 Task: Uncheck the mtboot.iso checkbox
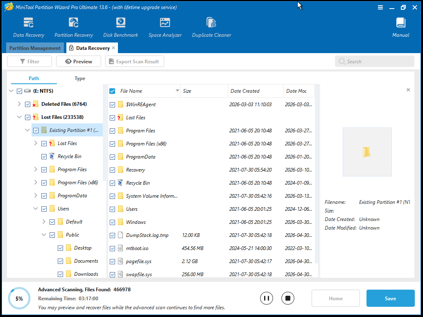click(x=113, y=249)
